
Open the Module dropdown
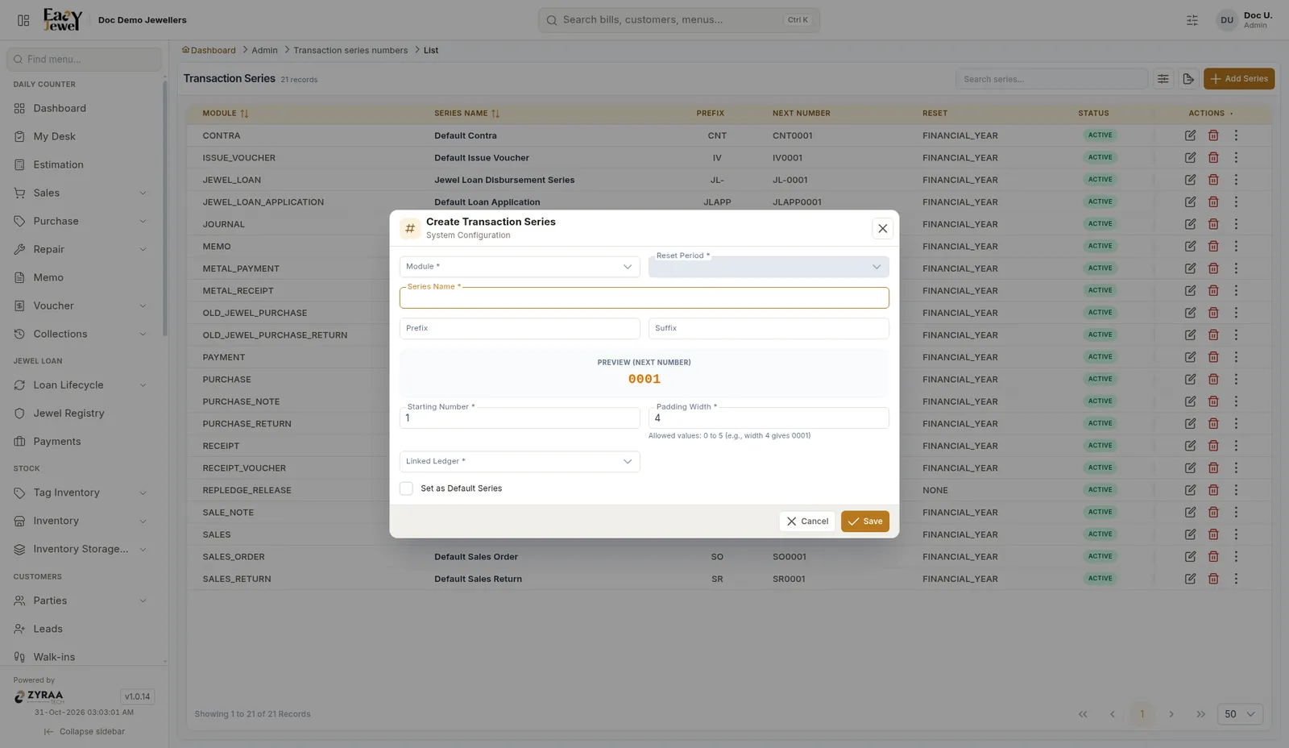click(x=520, y=267)
